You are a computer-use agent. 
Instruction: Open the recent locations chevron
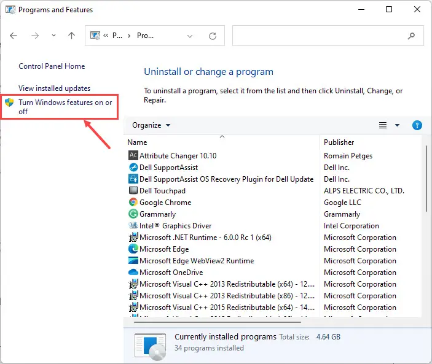coord(53,36)
